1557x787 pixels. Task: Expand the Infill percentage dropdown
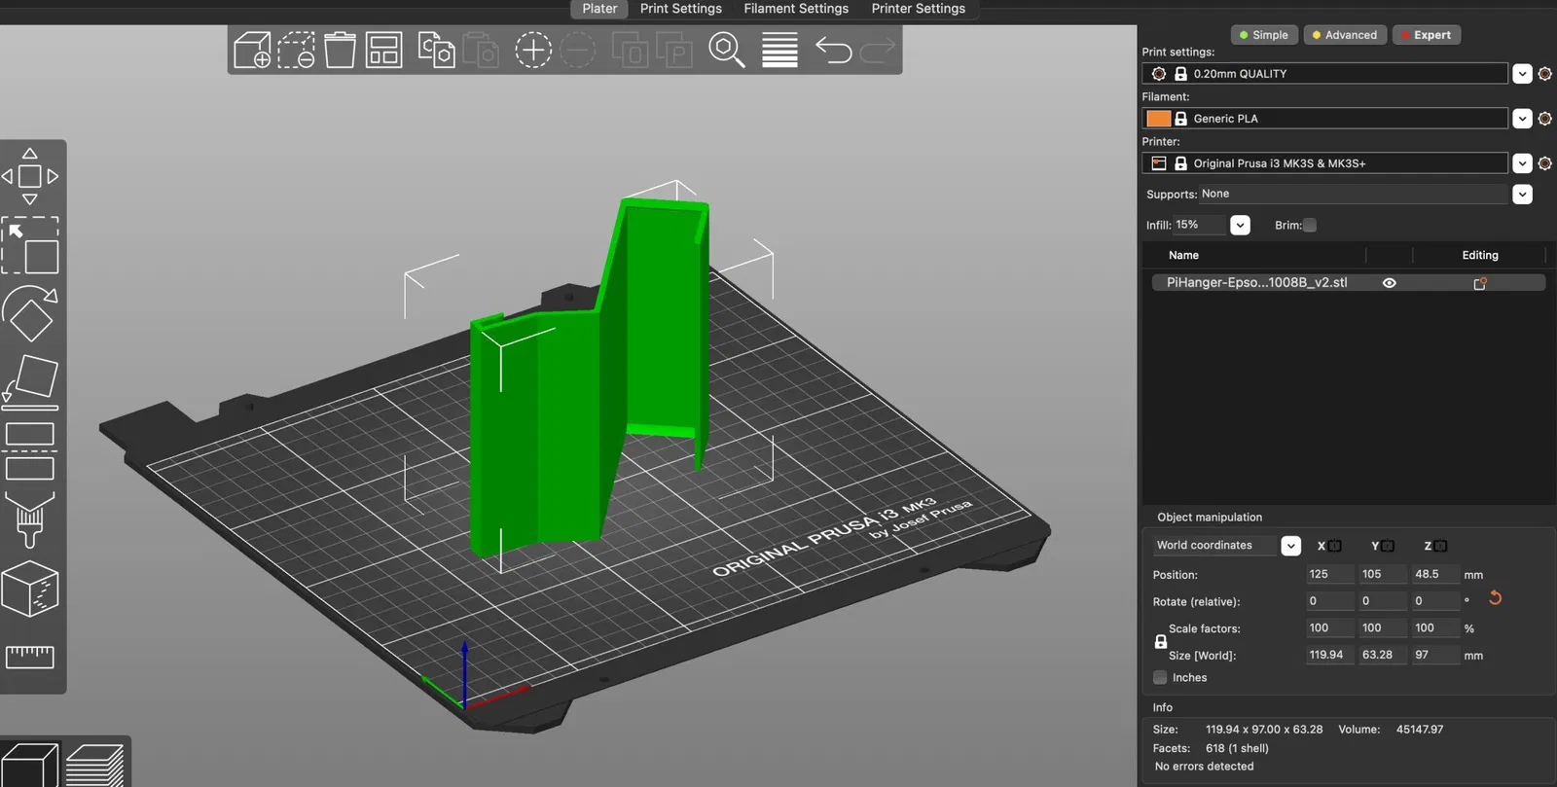[x=1240, y=225]
